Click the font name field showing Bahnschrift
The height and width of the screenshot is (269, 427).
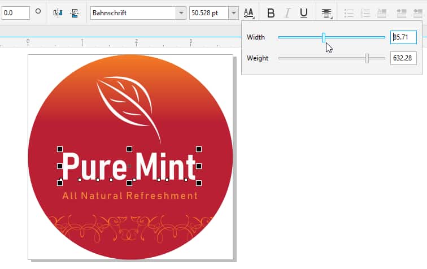(133, 13)
